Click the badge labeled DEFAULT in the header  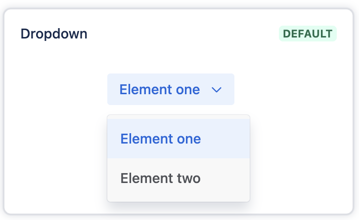click(308, 34)
